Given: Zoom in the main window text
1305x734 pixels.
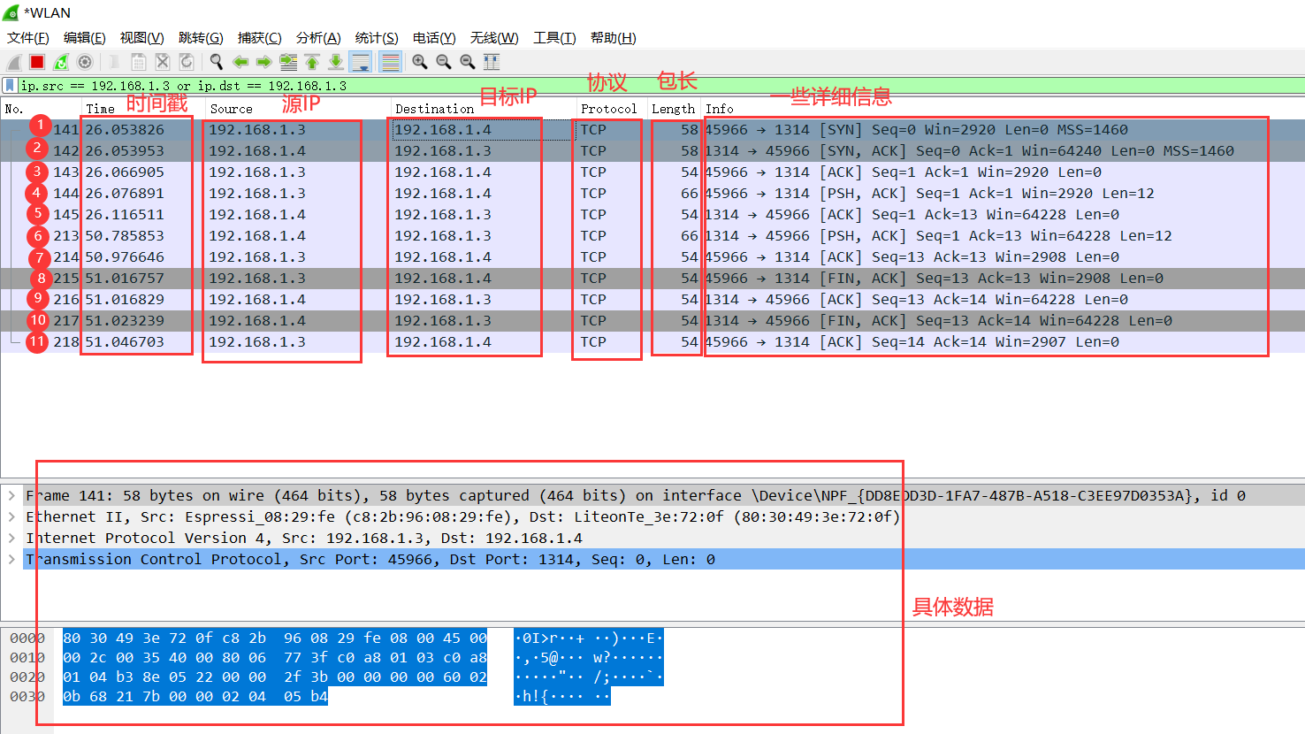Looking at the screenshot, I should tap(420, 62).
